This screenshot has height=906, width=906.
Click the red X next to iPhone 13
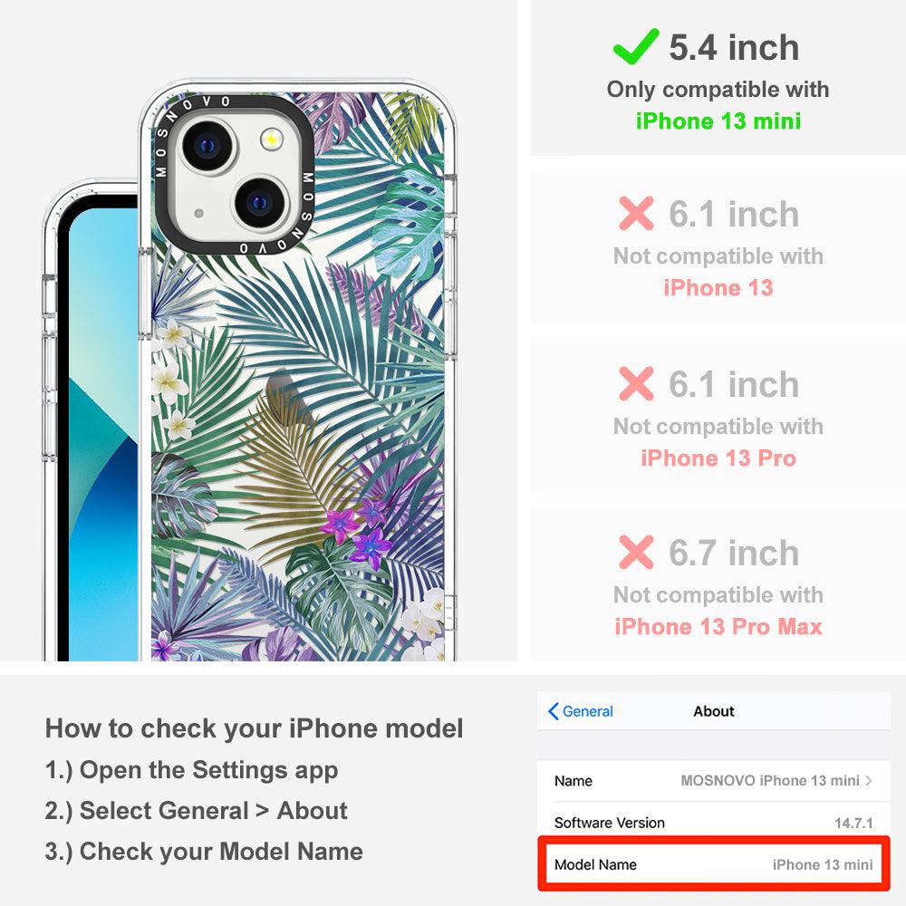pos(636,213)
